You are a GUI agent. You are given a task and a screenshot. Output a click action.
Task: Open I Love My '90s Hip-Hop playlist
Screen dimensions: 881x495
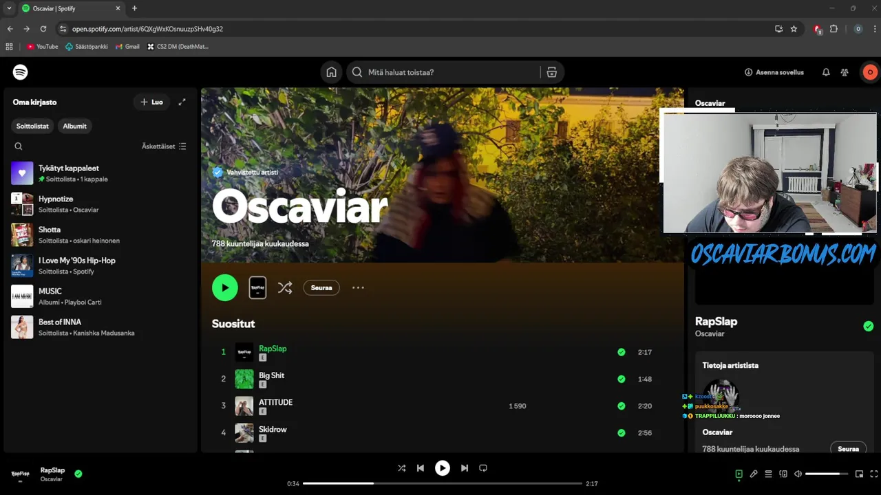[100, 265]
